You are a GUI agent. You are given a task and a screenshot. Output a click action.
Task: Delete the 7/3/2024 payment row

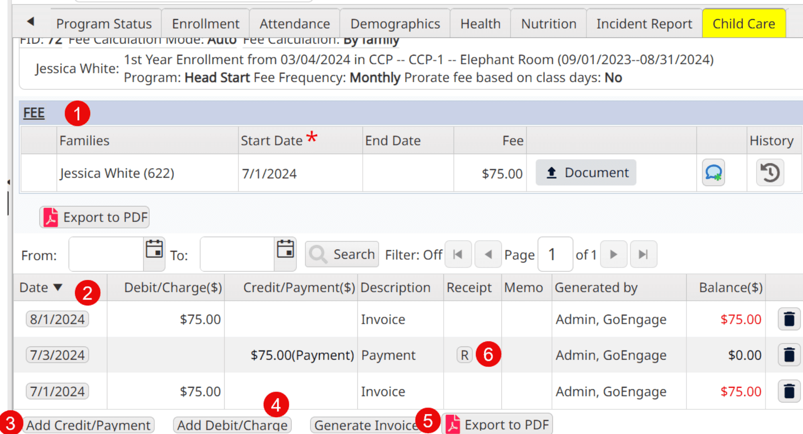789,355
